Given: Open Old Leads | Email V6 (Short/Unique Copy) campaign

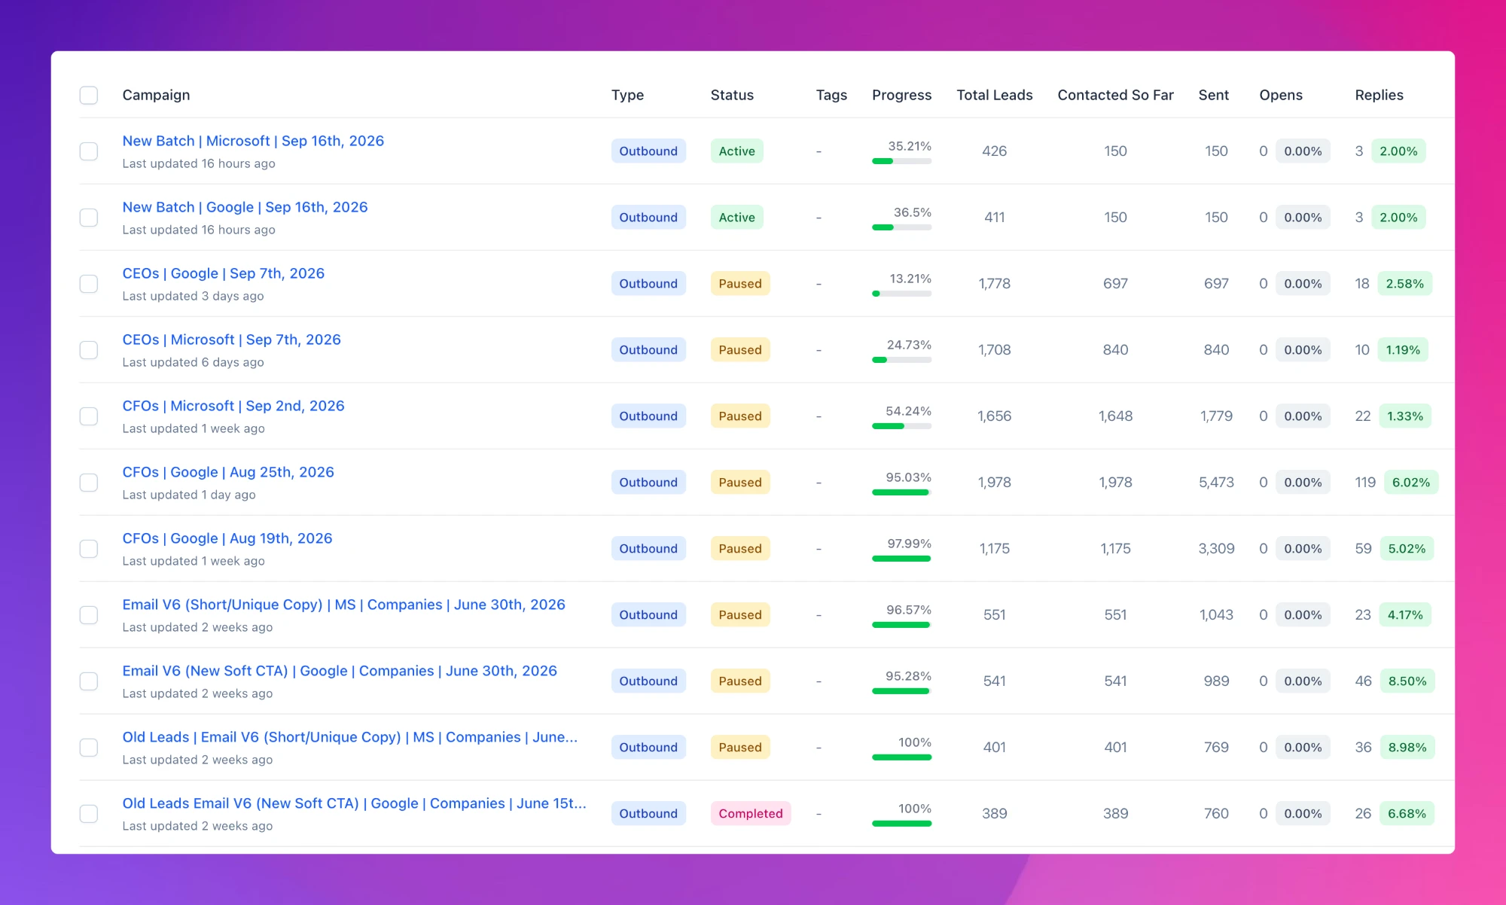Looking at the screenshot, I should pos(350,737).
